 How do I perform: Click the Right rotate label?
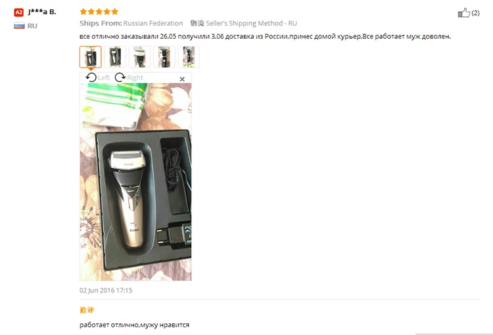135,78
